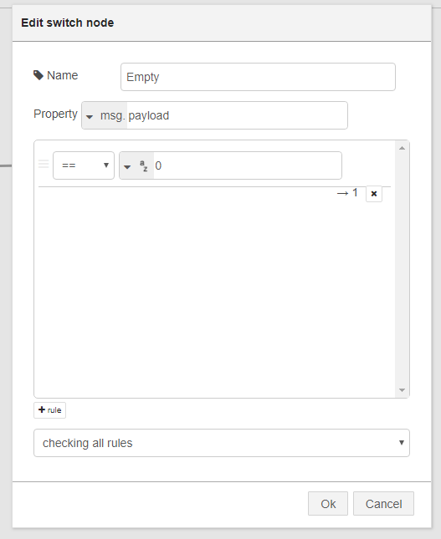The height and width of the screenshot is (539, 441).
Task: Click the tag icon beside Name
Action: click(38, 75)
